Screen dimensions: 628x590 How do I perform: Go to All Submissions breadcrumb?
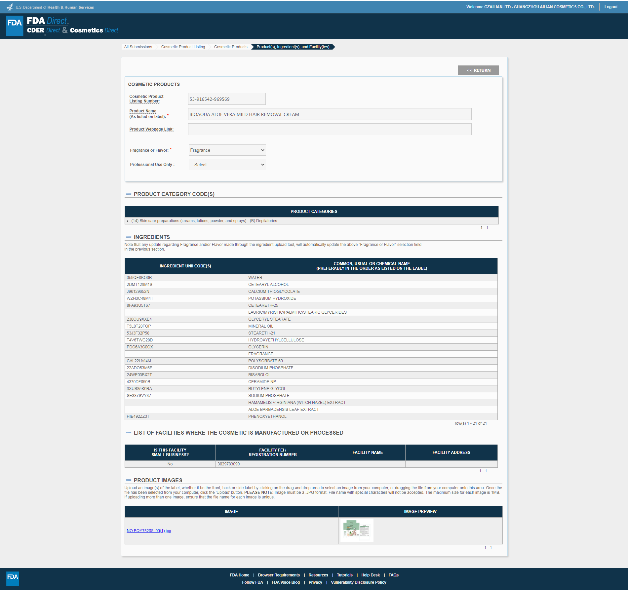pyautogui.click(x=138, y=47)
